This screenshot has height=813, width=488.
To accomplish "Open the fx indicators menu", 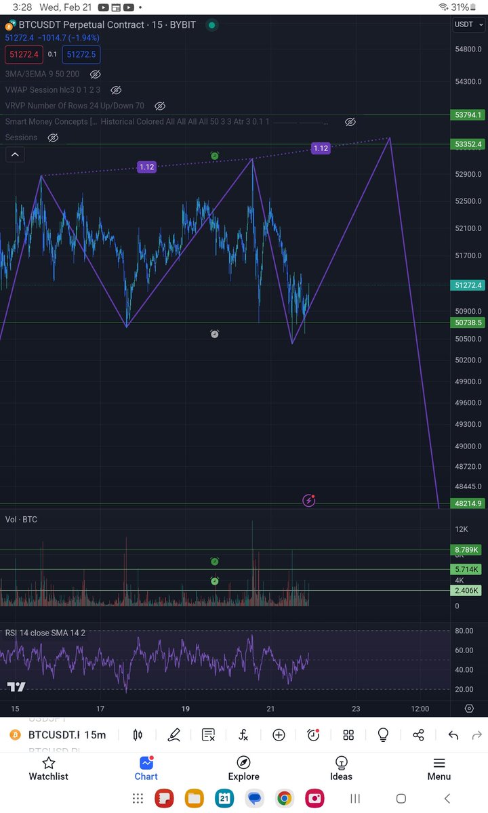I will click(x=243, y=735).
